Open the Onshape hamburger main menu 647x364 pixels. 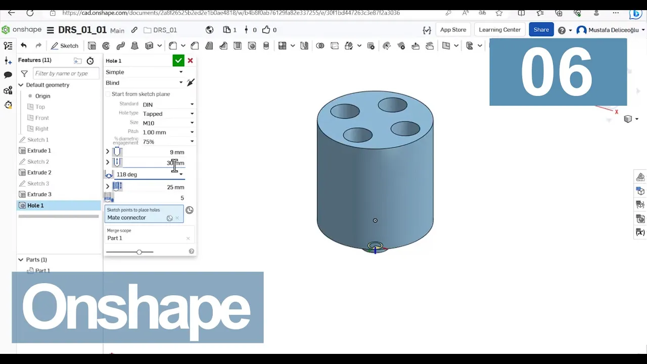[x=51, y=30]
